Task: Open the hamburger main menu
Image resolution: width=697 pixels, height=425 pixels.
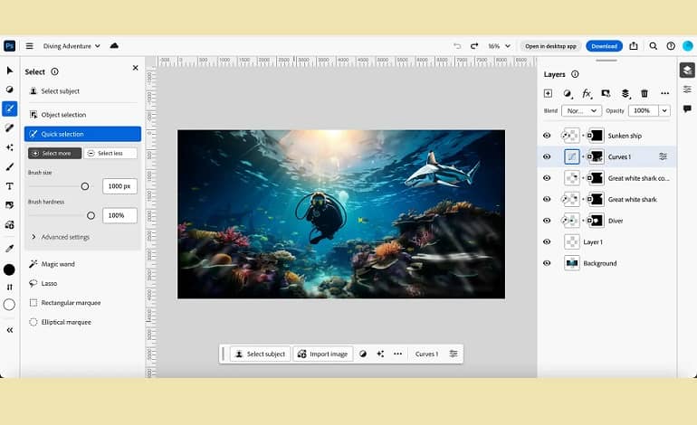Action: tap(29, 46)
